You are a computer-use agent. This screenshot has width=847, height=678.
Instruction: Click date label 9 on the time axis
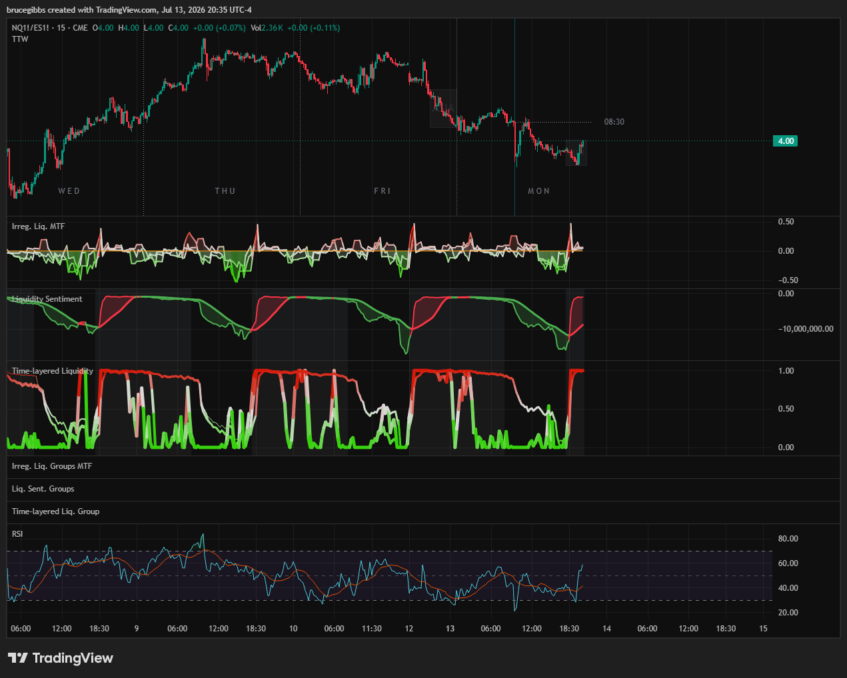137,629
